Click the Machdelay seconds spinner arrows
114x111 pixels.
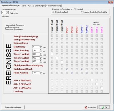(41, 47)
